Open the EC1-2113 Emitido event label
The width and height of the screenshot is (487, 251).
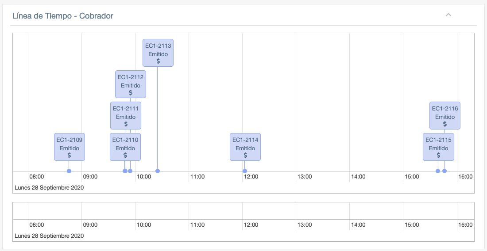(158, 53)
